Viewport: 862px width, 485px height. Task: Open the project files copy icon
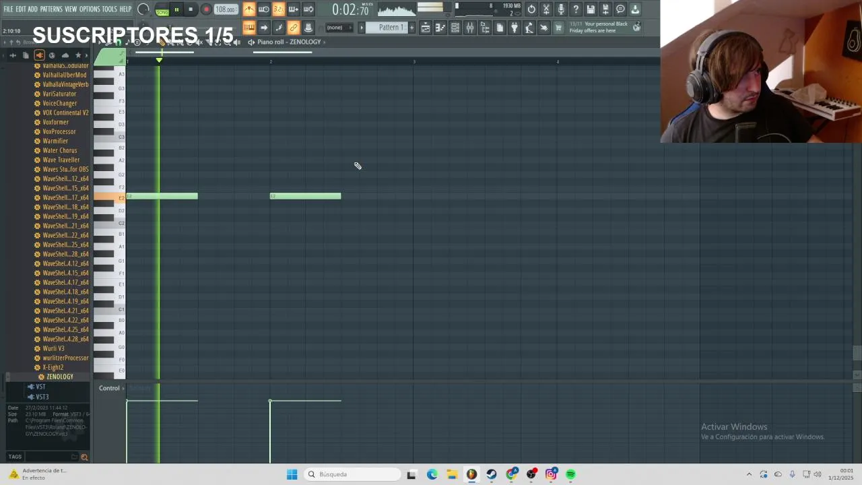pyautogui.click(x=500, y=28)
